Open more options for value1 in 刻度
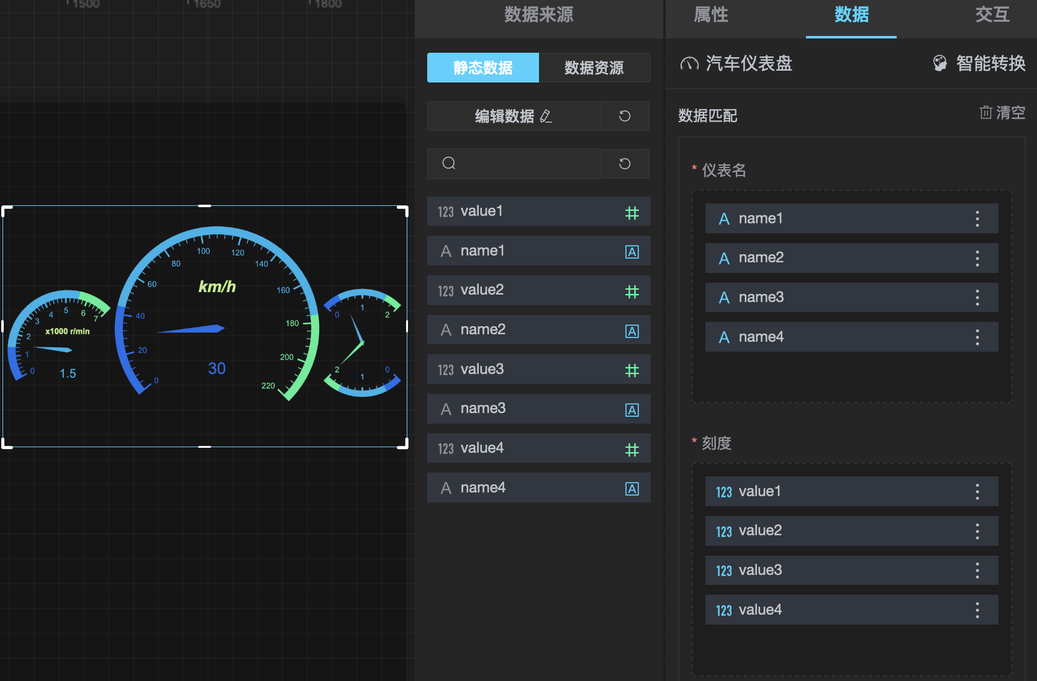This screenshot has height=681, width=1037. click(977, 491)
